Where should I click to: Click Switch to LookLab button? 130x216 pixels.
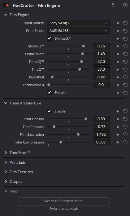[64, 209]
